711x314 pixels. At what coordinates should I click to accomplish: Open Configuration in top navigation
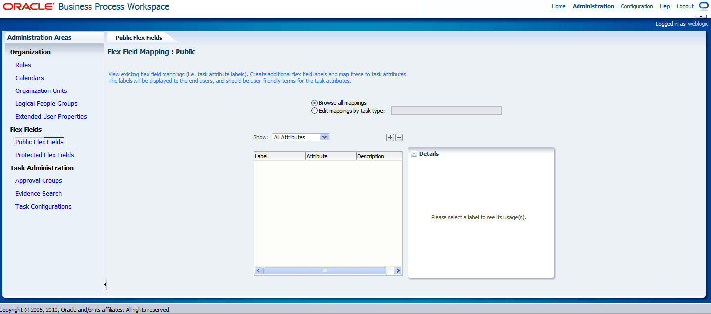pyautogui.click(x=637, y=6)
